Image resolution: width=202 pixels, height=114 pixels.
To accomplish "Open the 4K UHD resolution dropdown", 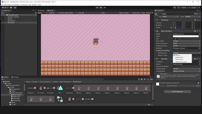I will 67,13.
